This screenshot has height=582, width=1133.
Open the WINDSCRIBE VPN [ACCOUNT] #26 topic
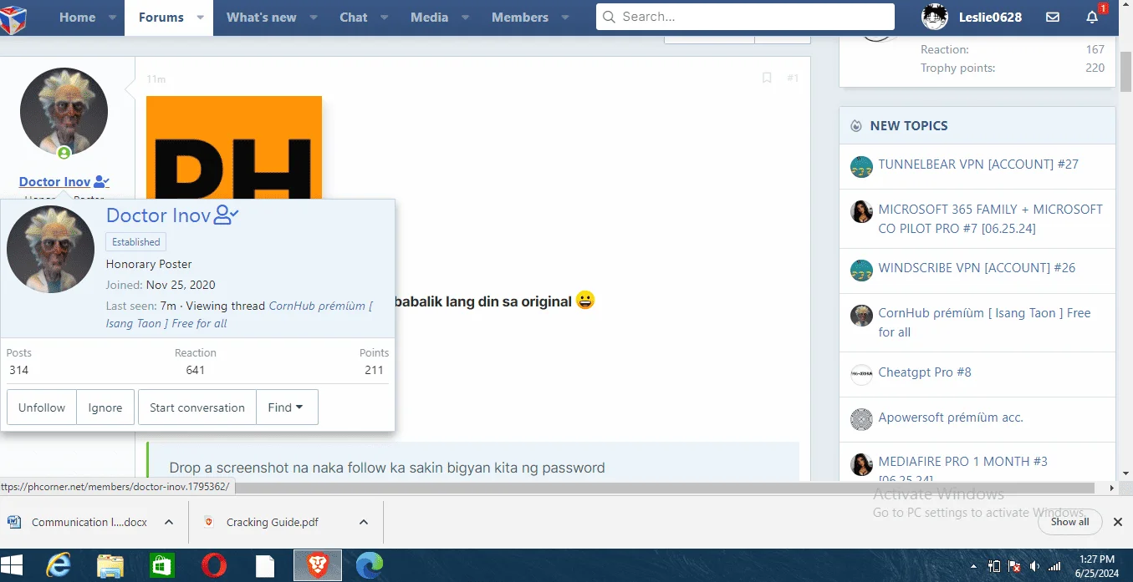coord(977,268)
